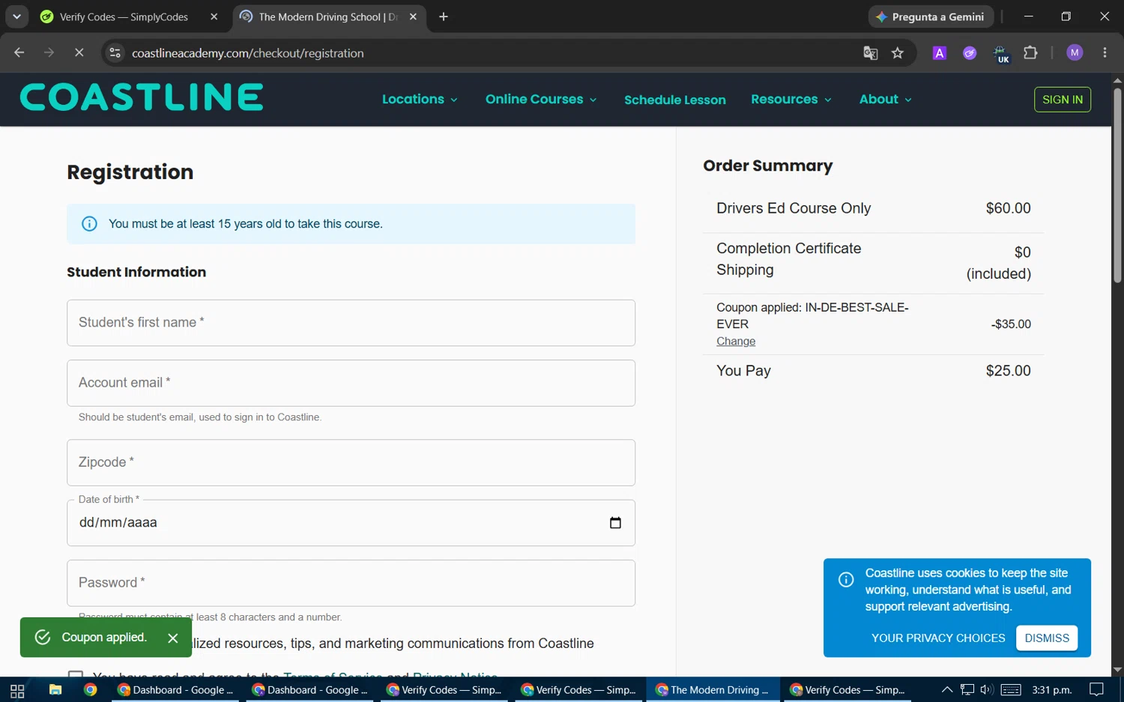Expand the Locations menu
This screenshot has height=702, width=1124.
click(420, 99)
